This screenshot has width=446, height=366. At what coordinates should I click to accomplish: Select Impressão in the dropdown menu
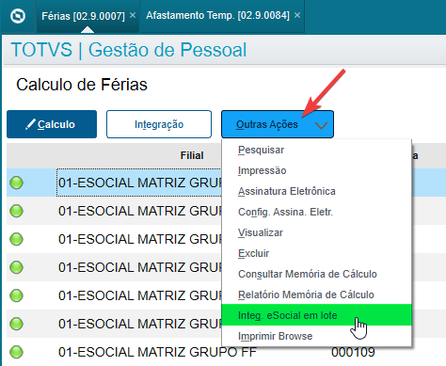[263, 170]
